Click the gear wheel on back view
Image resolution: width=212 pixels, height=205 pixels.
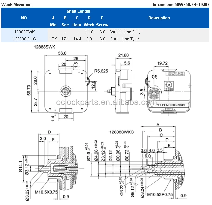(x=154, y=94)
